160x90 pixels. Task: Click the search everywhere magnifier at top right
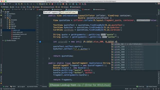[156, 4]
